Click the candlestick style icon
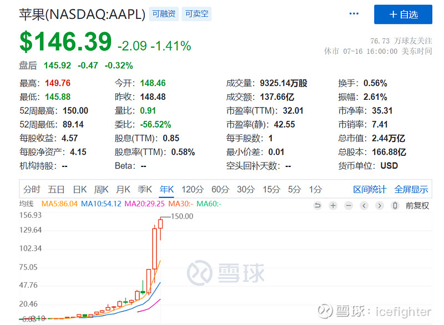 pyautogui.click(x=395, y=205)
